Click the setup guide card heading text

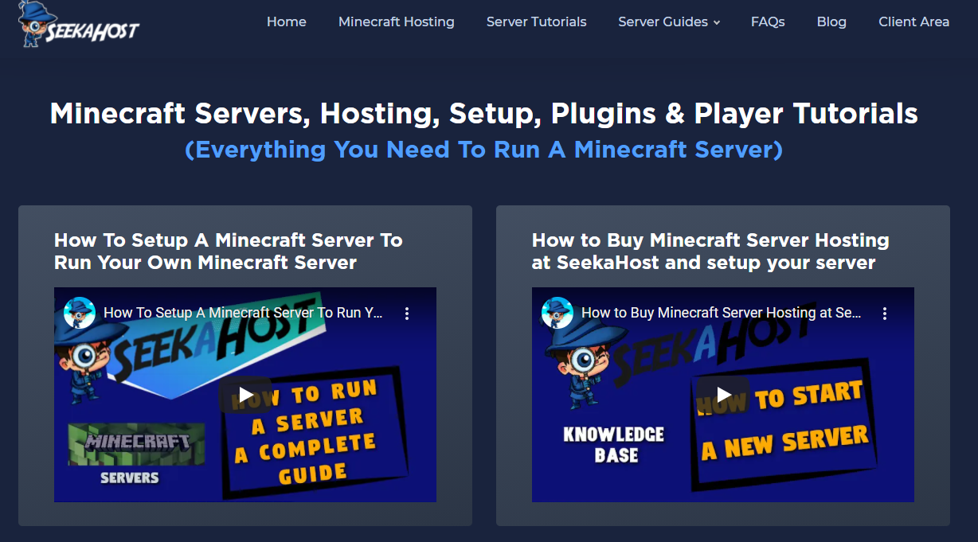[x=228, y=250]
